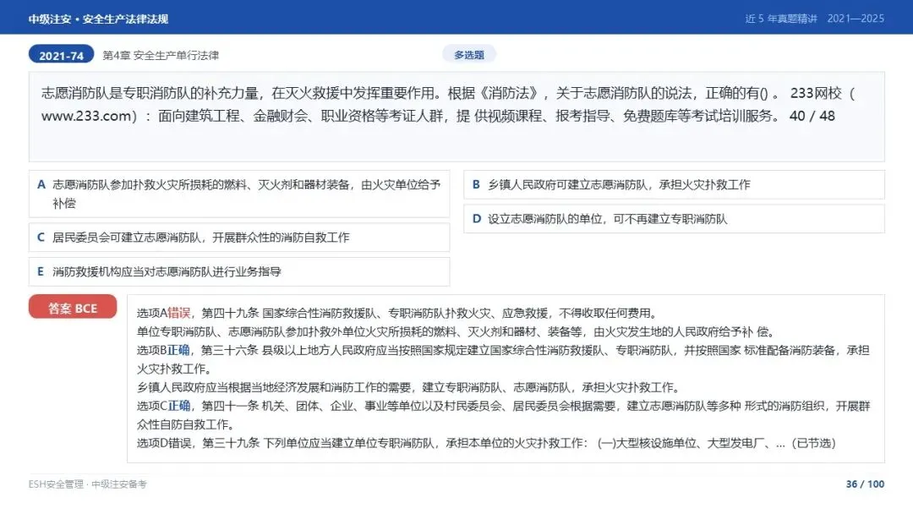913x514 pixels.
Task: Select option D about 专职消防队
Action: click(674, 219)
